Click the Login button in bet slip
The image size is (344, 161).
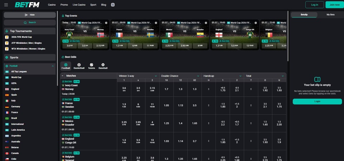[317, 101]
